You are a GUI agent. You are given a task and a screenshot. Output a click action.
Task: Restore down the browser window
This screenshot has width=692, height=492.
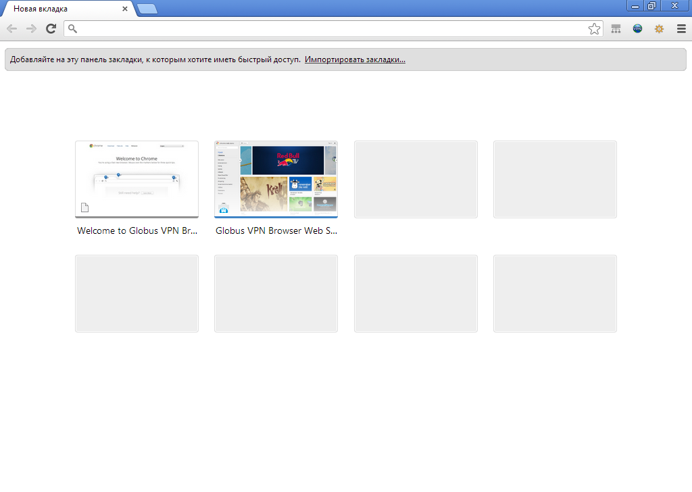pos(651,5)
